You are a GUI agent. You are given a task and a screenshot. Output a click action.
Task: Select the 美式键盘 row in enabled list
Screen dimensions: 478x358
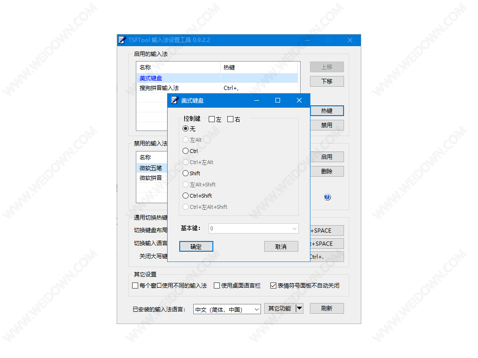coord(218,78)
